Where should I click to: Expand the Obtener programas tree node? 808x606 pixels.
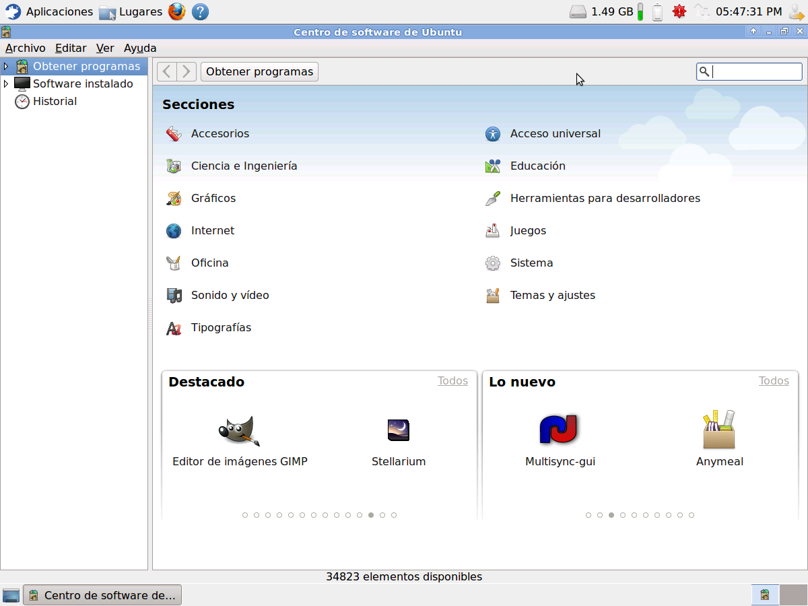[x=6, y=66]
